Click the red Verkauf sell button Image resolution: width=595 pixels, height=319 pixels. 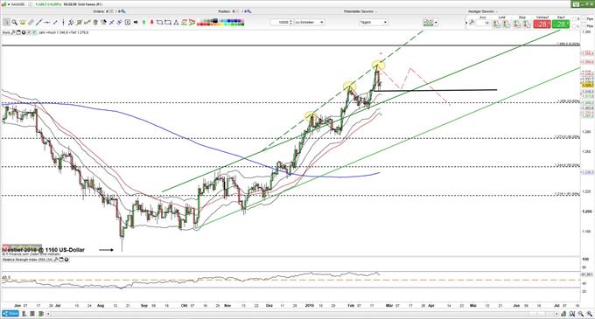click(x=542, y=24)
